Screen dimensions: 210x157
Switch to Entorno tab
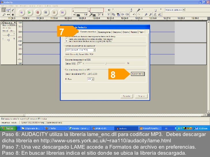click(x=126, y=32)
